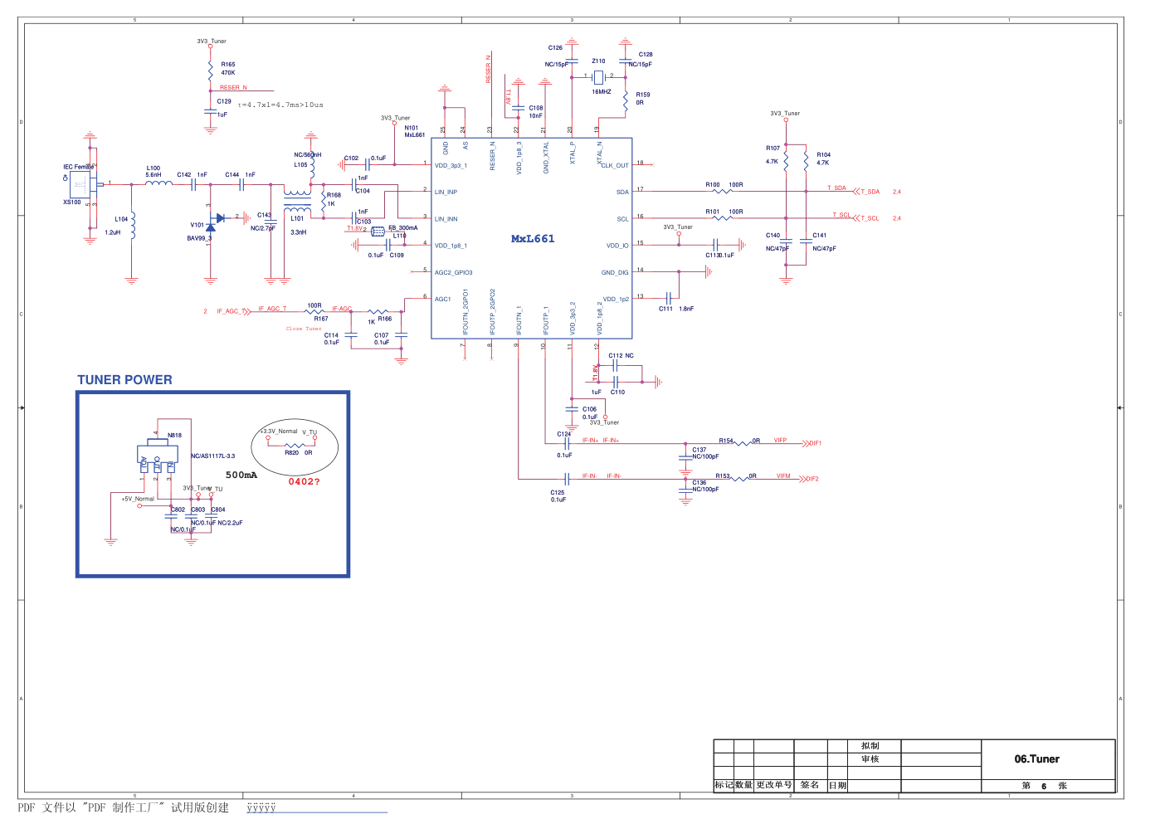Click the MxL661 chip center label
The height and width of the screenshot is (824, 1165).
[532, 239]
